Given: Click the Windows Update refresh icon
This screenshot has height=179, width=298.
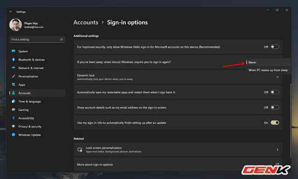Looking at the screenshot, I should click(14, 135).
